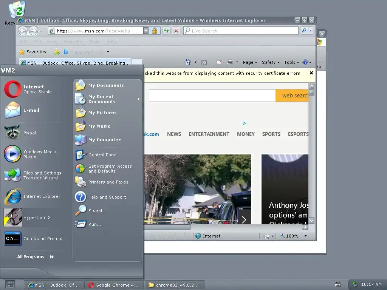Click the Stop loading button

point(176,31)
